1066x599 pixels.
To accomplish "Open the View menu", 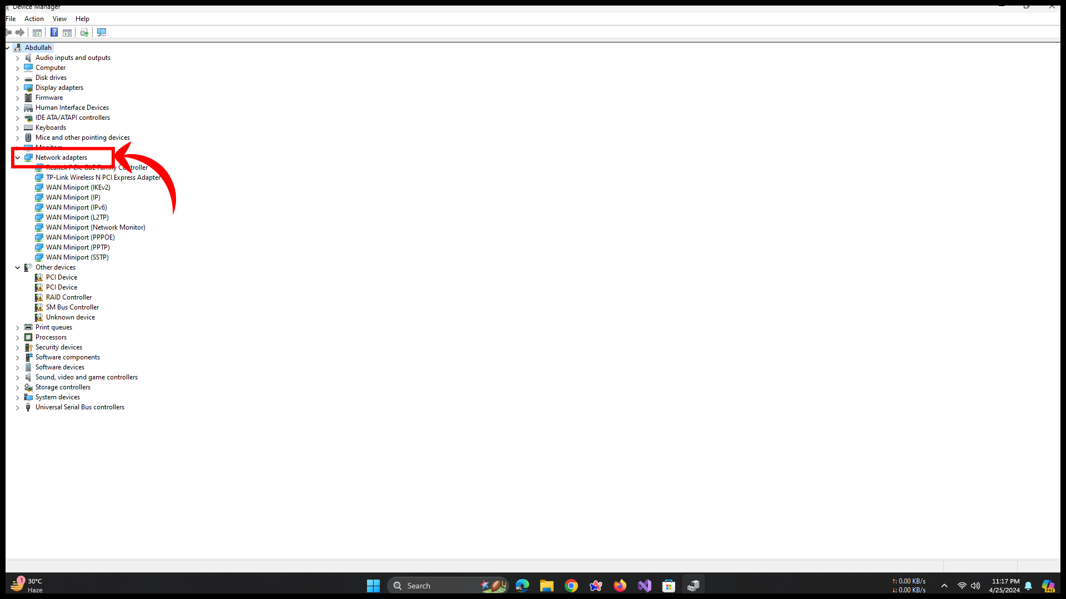I will tap(59, 19).
